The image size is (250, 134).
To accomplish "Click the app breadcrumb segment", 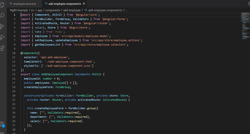I will (40, 10).
